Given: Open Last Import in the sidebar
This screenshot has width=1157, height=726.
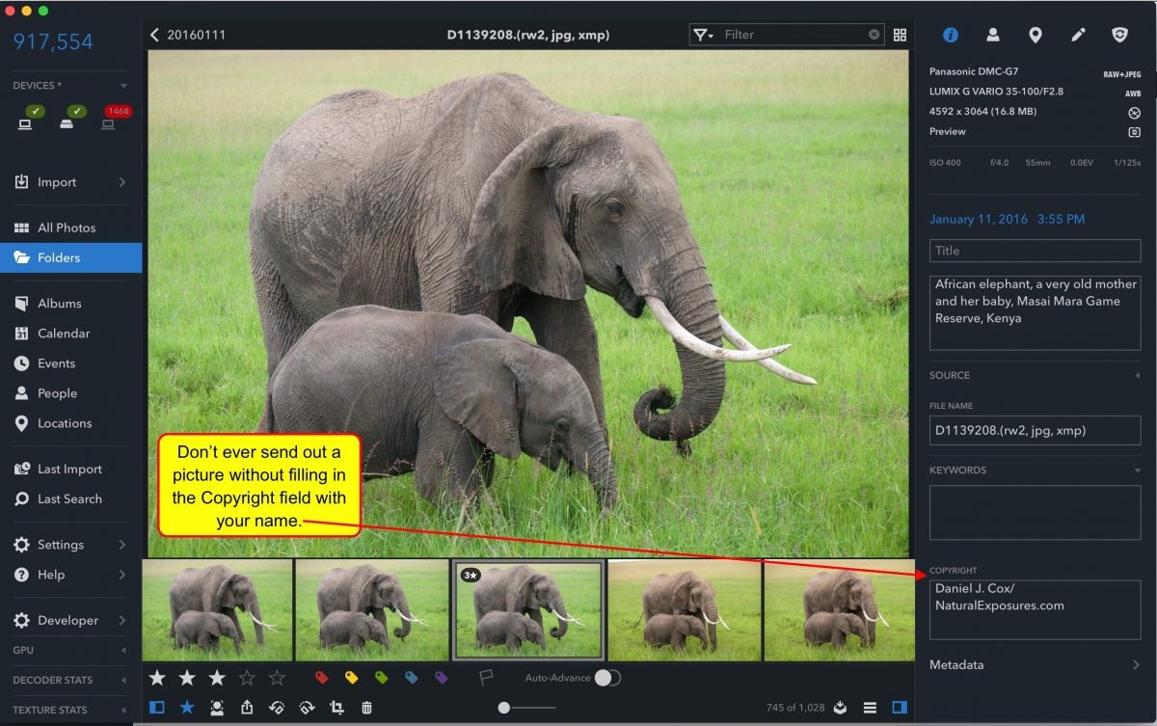Looking at the screenshot, I should (x=70, y=469).
